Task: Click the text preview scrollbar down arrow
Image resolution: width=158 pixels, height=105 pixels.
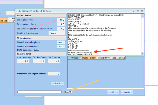Action: (x=142, y=54)
